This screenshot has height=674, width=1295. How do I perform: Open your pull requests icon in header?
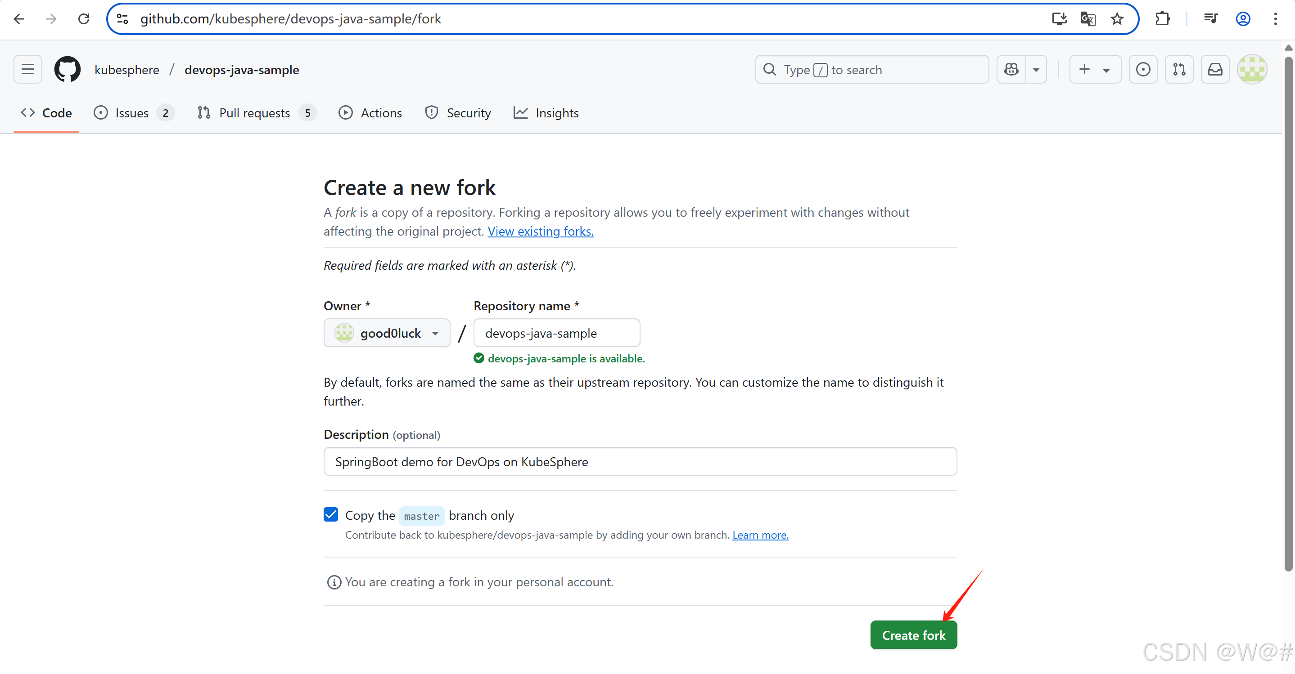coord(1179,69)
